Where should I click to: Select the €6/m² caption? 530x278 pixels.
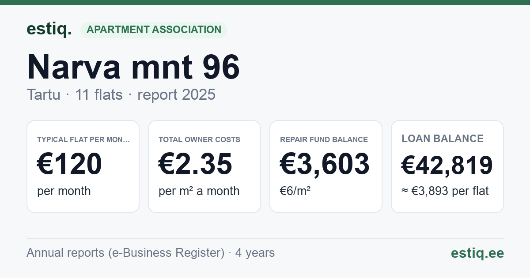coord(295,191)
